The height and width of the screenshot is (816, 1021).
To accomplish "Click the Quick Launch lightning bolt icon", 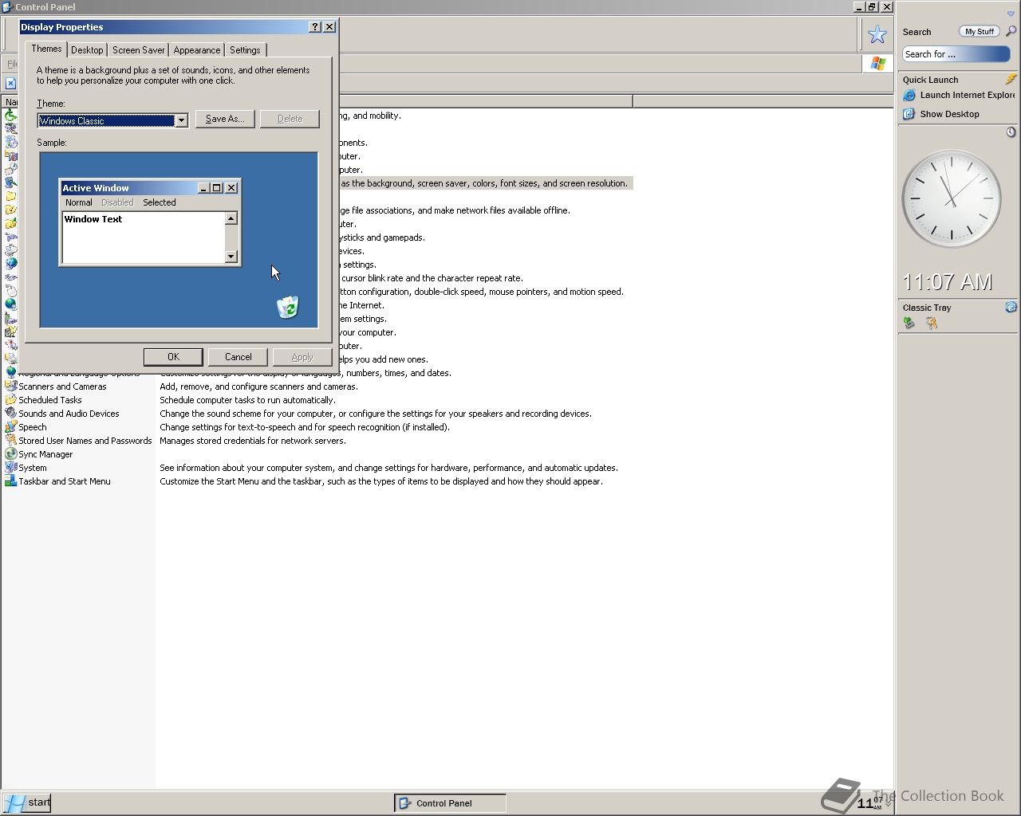I will coord(1011,79).
